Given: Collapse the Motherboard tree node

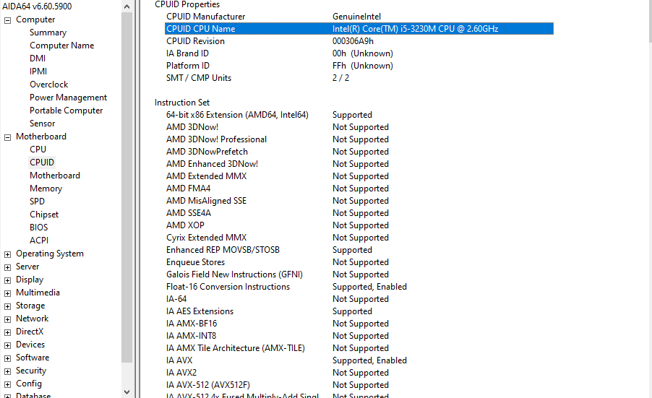Looking at the screenshot, I should point(7,137).
